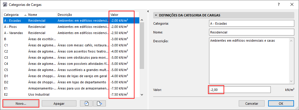Viewport: 299px width, 110px height.
Task: Select category D2 row
Action: (71, 82)
